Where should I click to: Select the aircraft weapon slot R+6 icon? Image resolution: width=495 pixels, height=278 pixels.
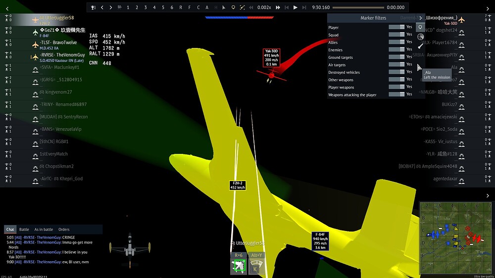239,266
